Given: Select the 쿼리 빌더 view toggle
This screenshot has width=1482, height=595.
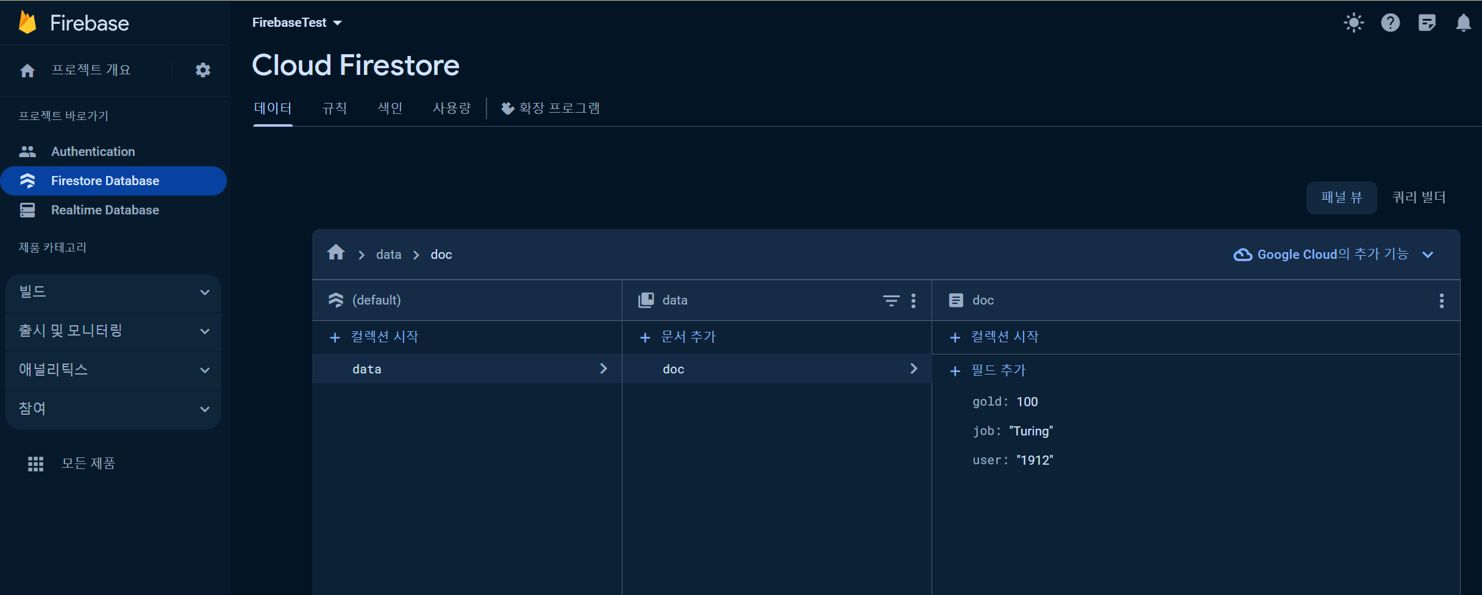Looking at the screenshot, I should coord(1419,197).
